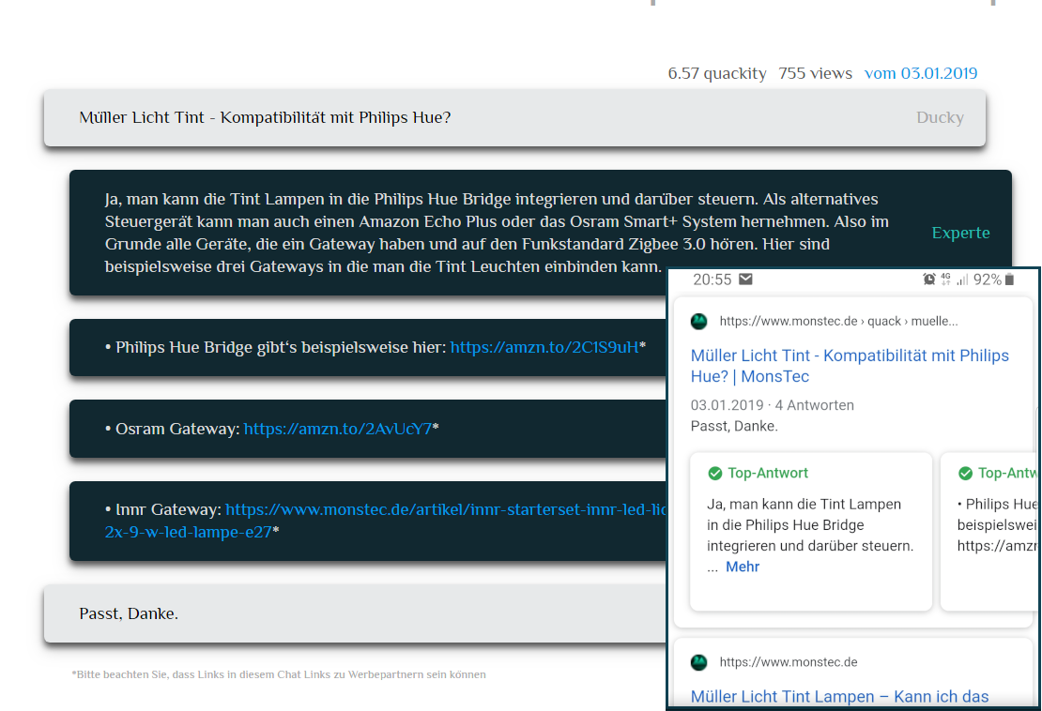Click the question title 'Müller Licht Tint - Kompatibilität mit Philips Hue?'

(265, 117)
